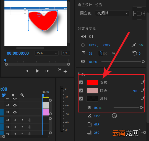Pick fill color with the eyedropper

143,82
